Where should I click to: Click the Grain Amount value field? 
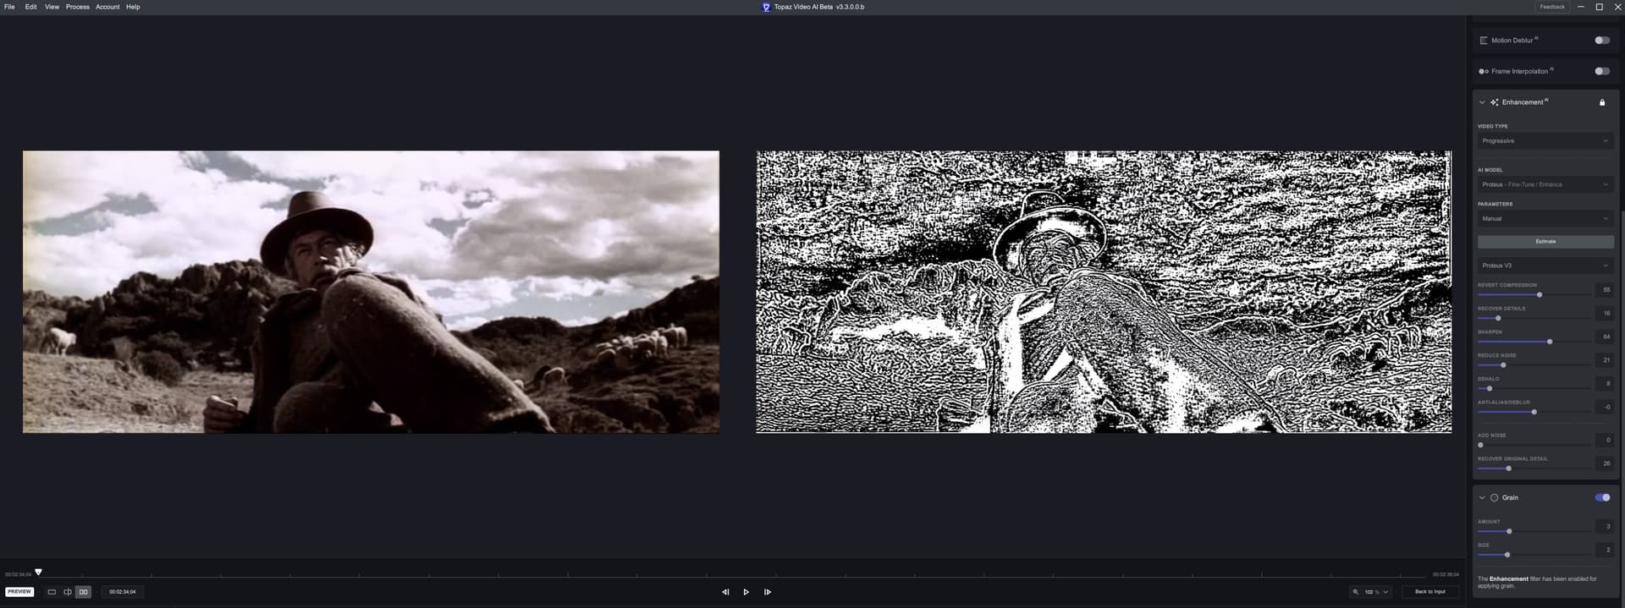1605,526
